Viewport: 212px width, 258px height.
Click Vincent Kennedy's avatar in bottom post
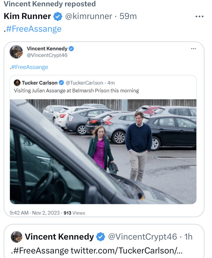pos(17,237)
